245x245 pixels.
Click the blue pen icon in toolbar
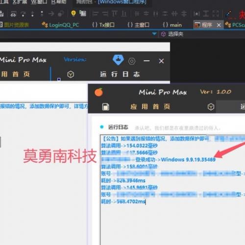(x=228, y=14)
